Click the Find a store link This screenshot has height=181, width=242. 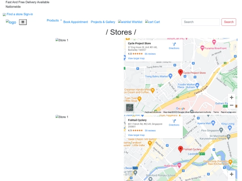(x=14, y=14)
